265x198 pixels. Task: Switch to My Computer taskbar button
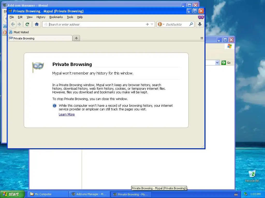coord(48,194)
